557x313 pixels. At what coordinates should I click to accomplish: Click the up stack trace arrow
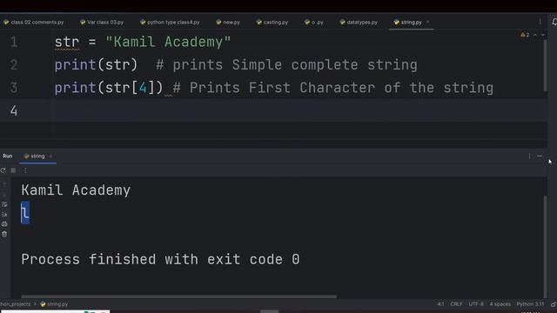click(x=4, y=184)
